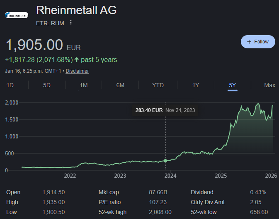Viewport: 279px width, 219px height.
Task: Open the three-dot more options menu
Action: click(x=71, y=23)
